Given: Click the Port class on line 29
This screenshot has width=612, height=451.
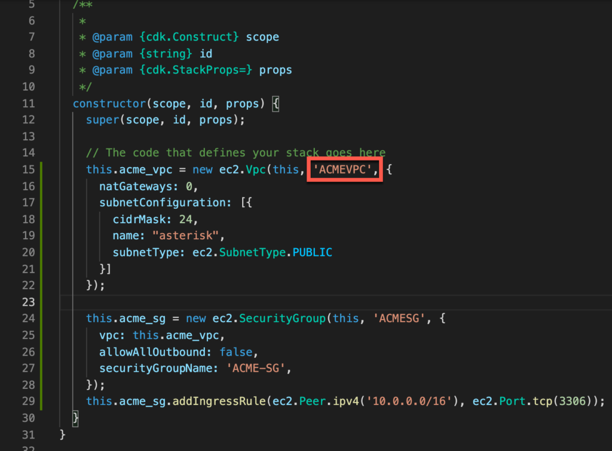Looking at the screenshot, I should tap(512, 401).
